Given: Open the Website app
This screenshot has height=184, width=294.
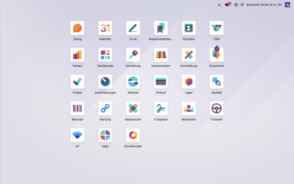Looking at the screenshot, I should (133, 82).
